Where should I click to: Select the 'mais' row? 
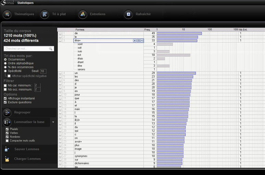pos(109,109)
